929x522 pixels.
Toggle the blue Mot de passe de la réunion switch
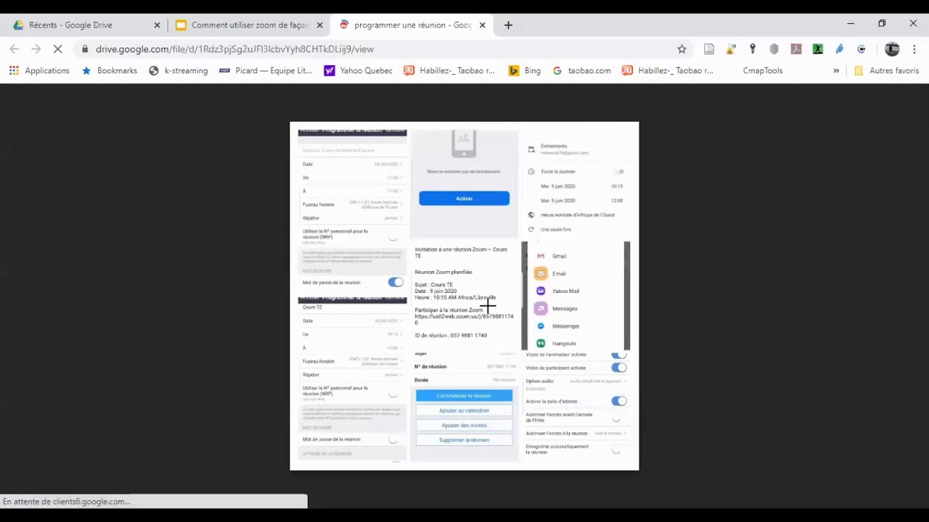tap(395, 282)
